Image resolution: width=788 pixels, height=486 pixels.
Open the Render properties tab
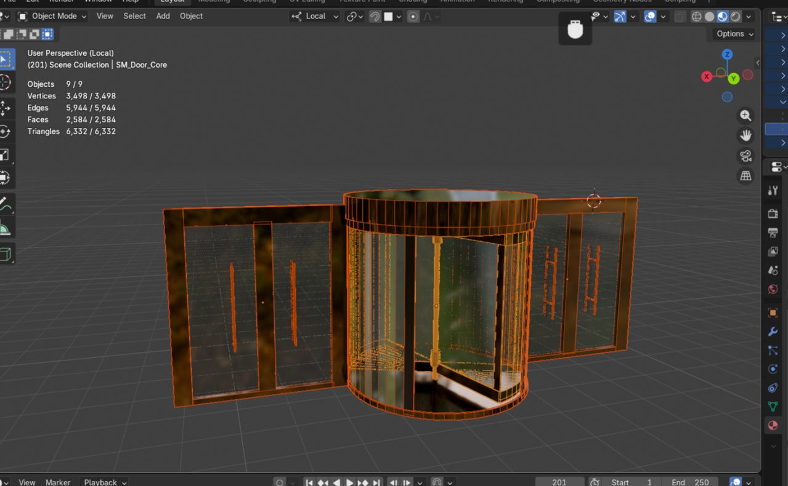coord(773,214)
